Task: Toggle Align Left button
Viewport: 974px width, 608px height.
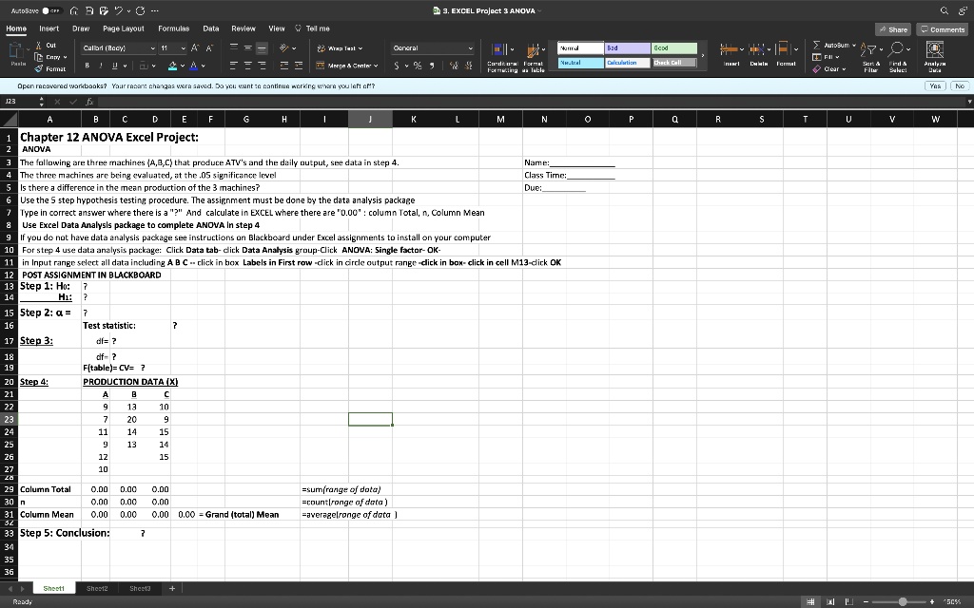Action: (x=234, y=66)
